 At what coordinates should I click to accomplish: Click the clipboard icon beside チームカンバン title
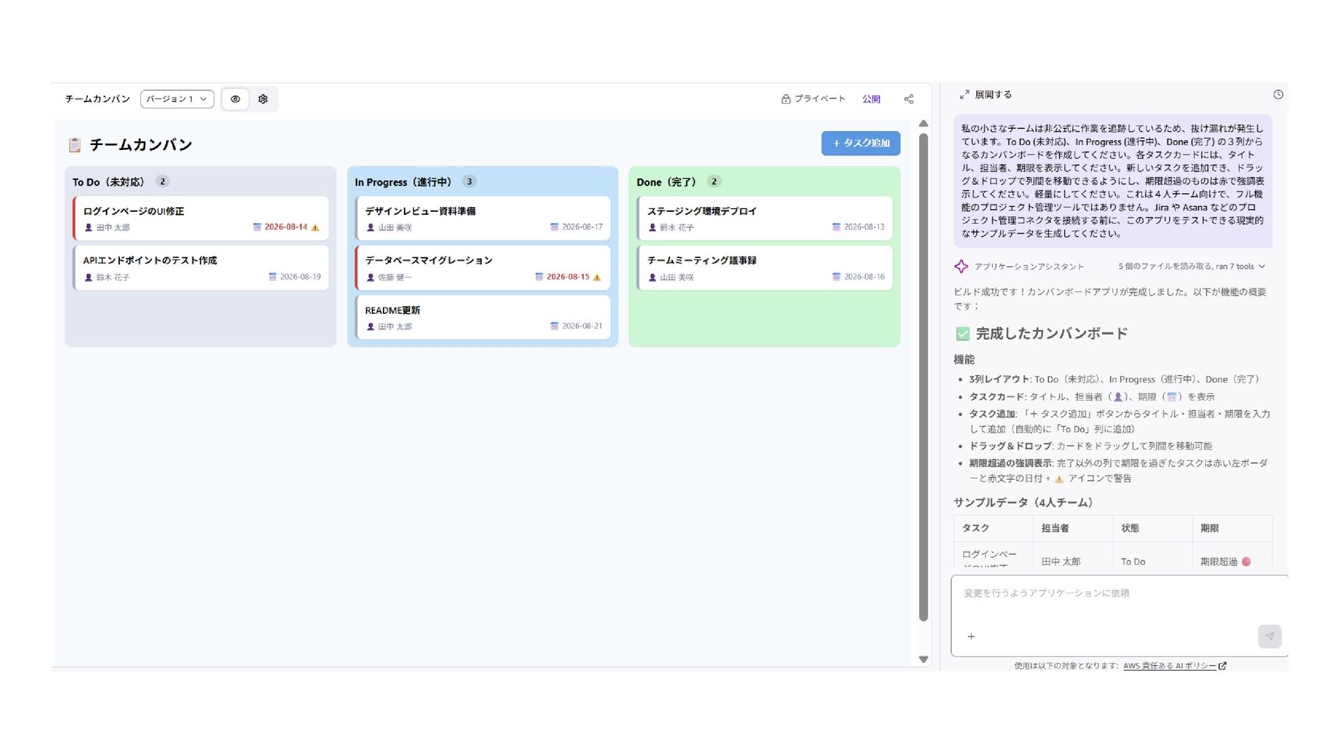pyautogui.click(x=75, y=145)
